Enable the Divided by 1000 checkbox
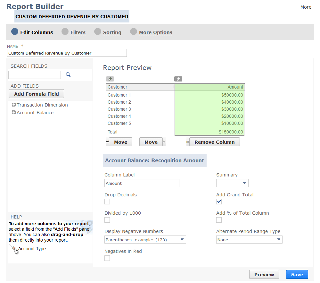 [x=107, y=220]
